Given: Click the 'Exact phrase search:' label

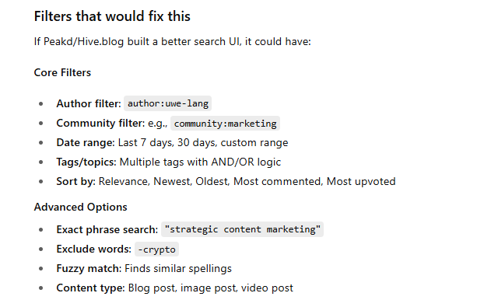Looking at the screenshot, I should (107, 229).
